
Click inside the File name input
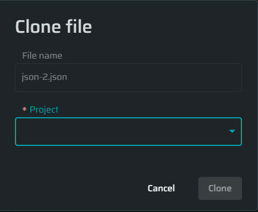(x=128, y=78)
